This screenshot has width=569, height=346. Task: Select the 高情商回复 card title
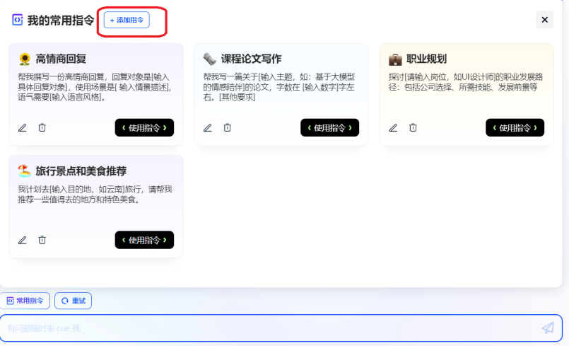[x=61, y=59]
